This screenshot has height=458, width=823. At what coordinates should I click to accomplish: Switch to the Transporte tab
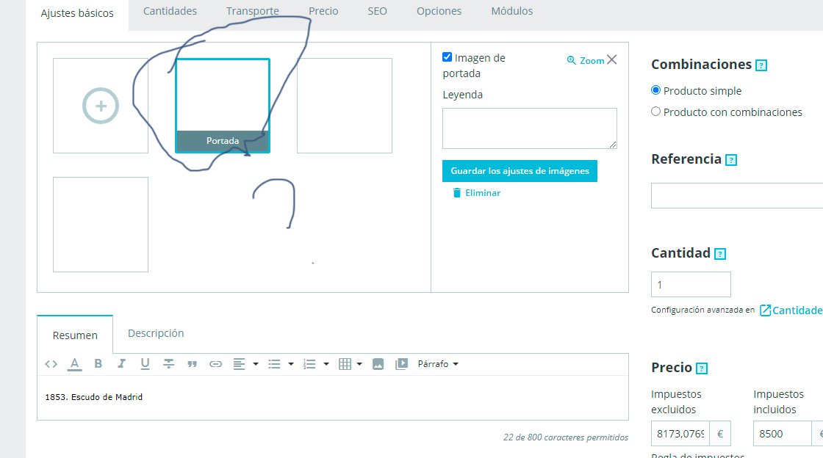pyautogui.click(x=253, y=11)
